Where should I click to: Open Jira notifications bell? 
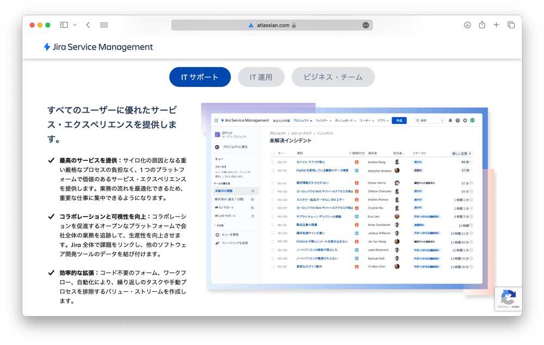coord(450,121)
